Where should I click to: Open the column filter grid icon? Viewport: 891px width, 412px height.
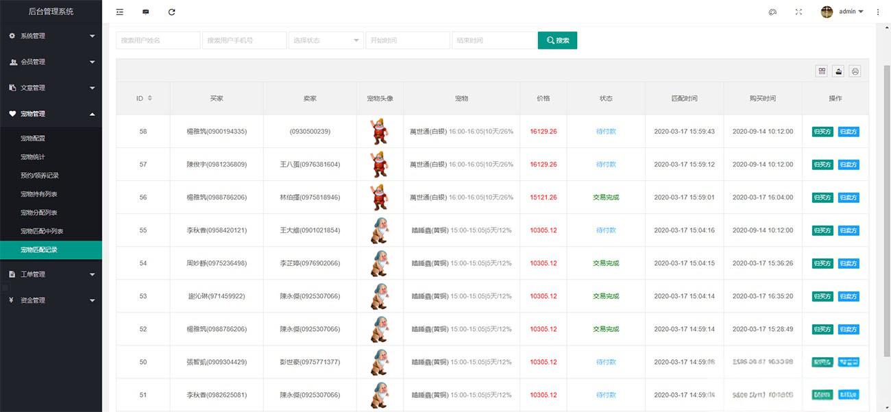(822, 71)
